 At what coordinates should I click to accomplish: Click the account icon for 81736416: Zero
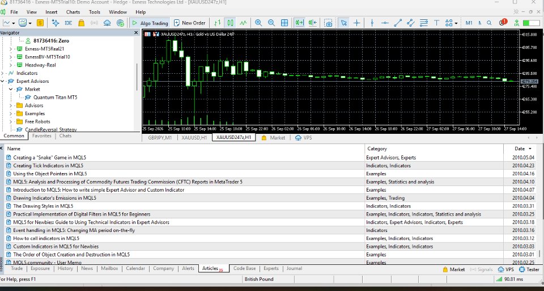(x=28, y=41)
